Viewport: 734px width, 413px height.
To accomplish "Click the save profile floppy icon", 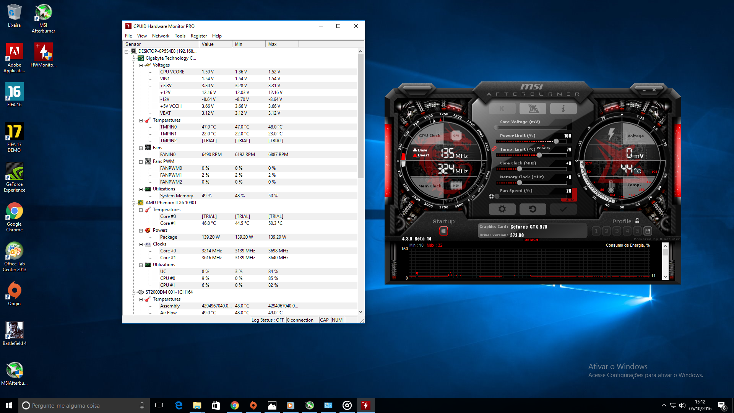I will click(x=648, y=231).
